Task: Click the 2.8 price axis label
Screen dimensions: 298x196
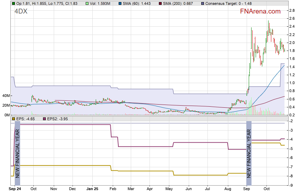Action: click(x=292, y=11)
